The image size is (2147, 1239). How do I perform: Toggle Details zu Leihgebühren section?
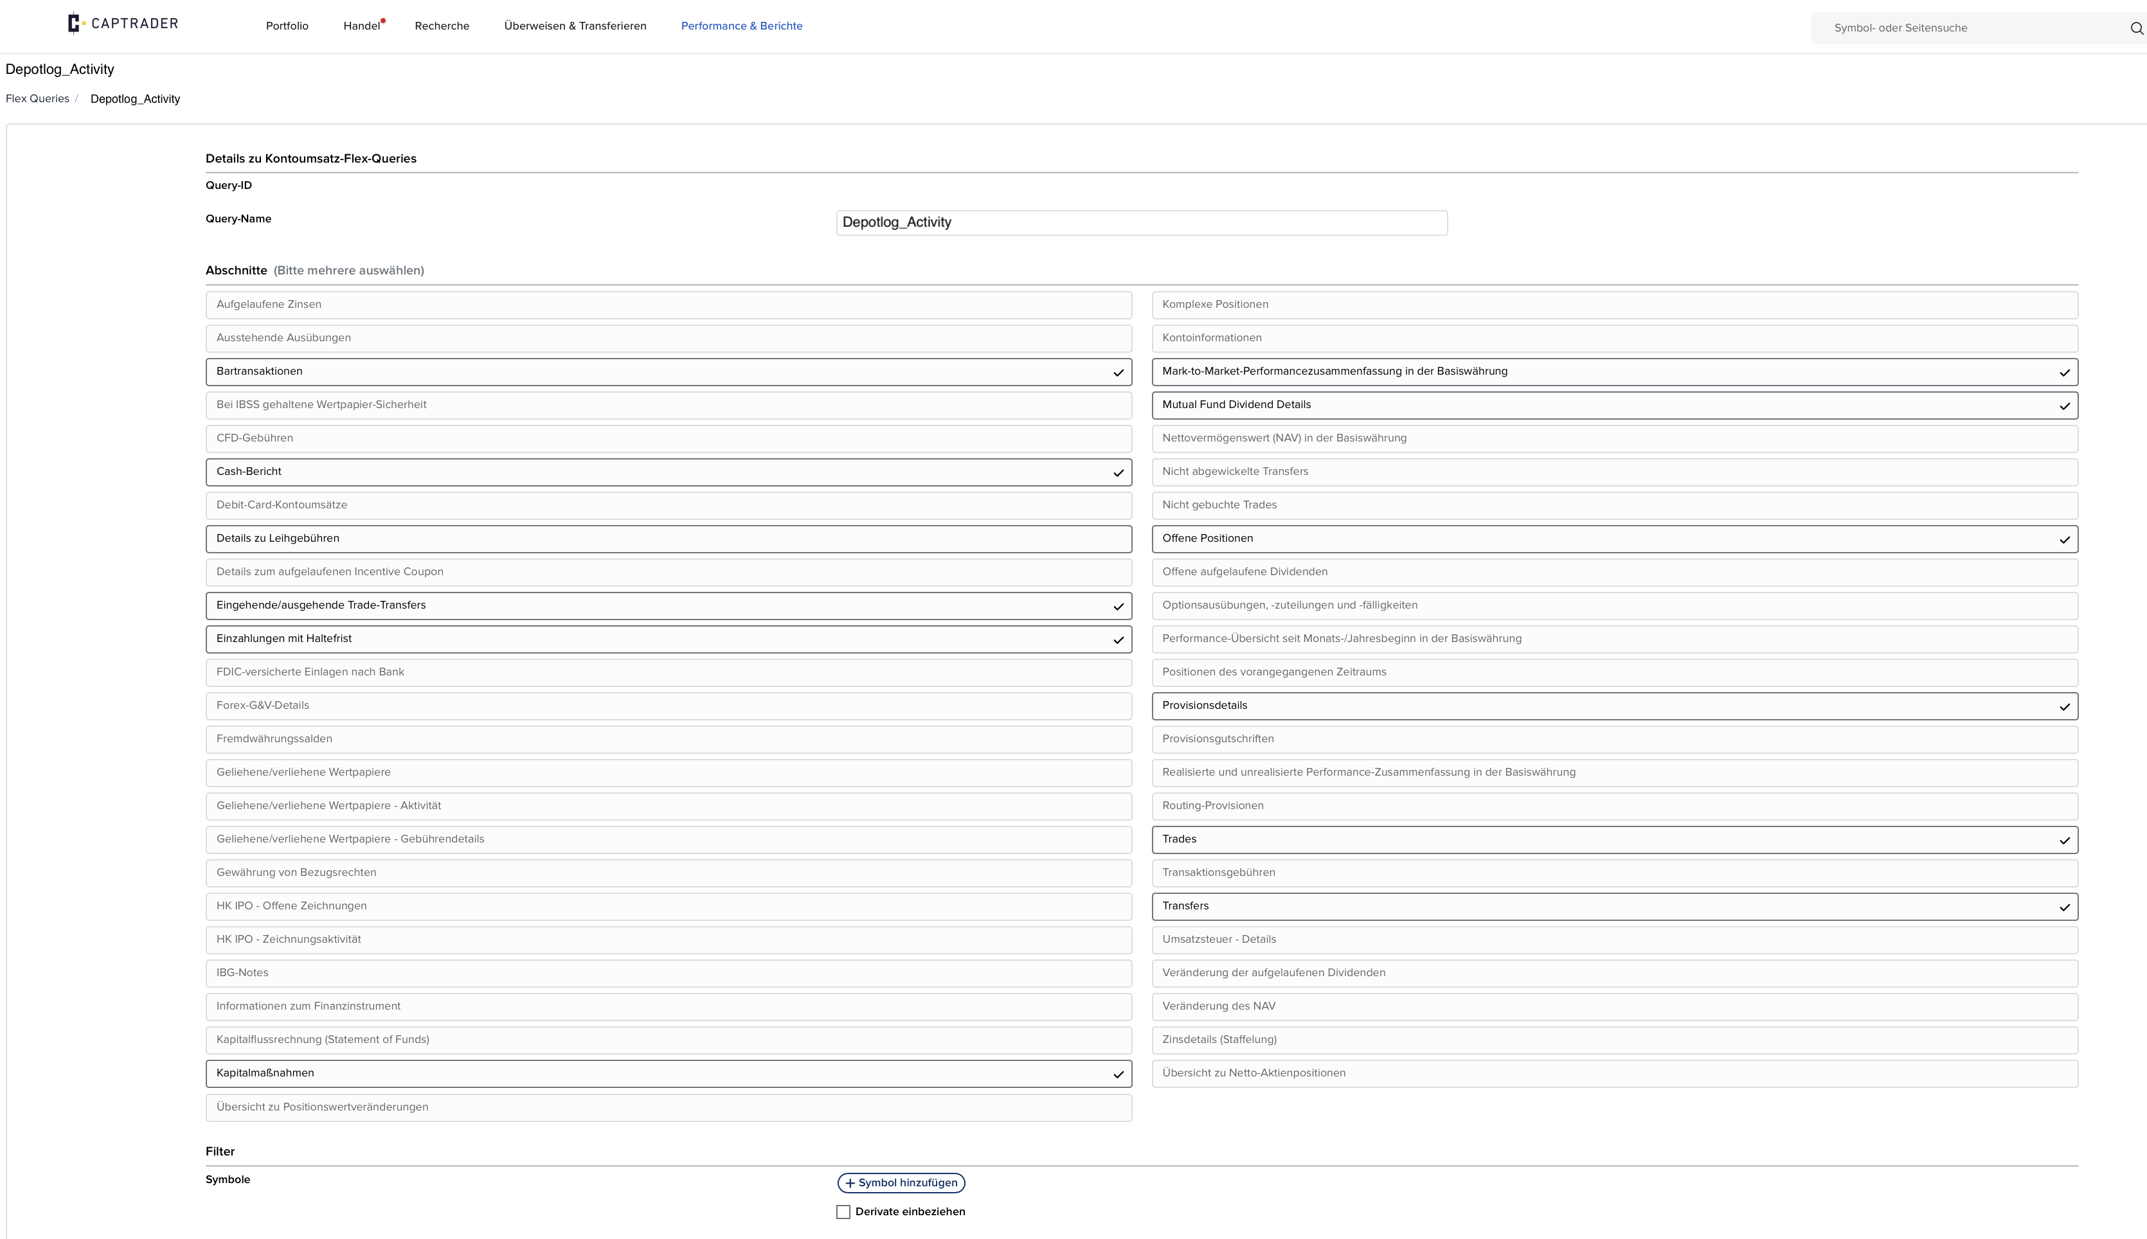[668, 539]
